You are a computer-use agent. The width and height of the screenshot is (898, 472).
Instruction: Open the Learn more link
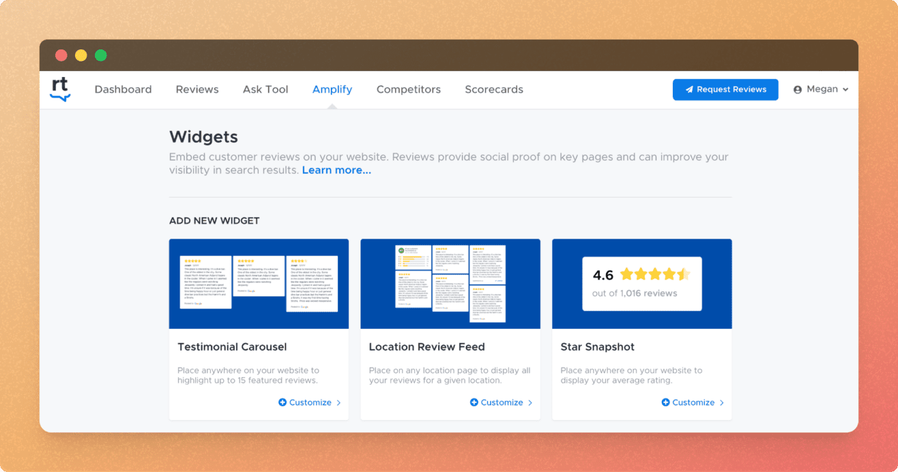coord(336,169)
